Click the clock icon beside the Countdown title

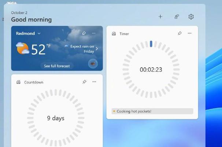click(x=18, y=82)
